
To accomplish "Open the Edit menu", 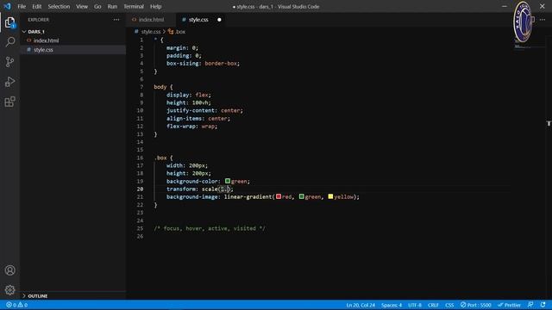I will tap(36, 6).
